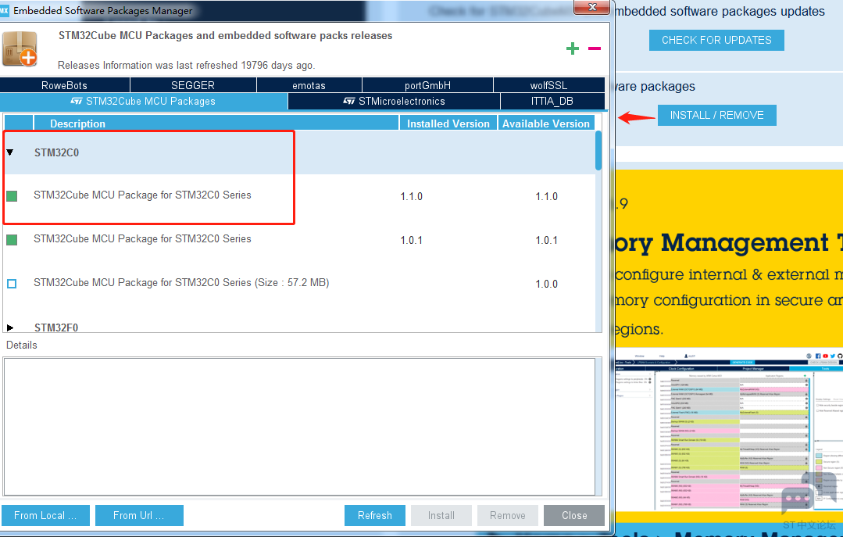Screen dimensions: 843x537
Task: Toggle checkbox for STM32C0 package version 1.1.0
Action: (12, 196)
